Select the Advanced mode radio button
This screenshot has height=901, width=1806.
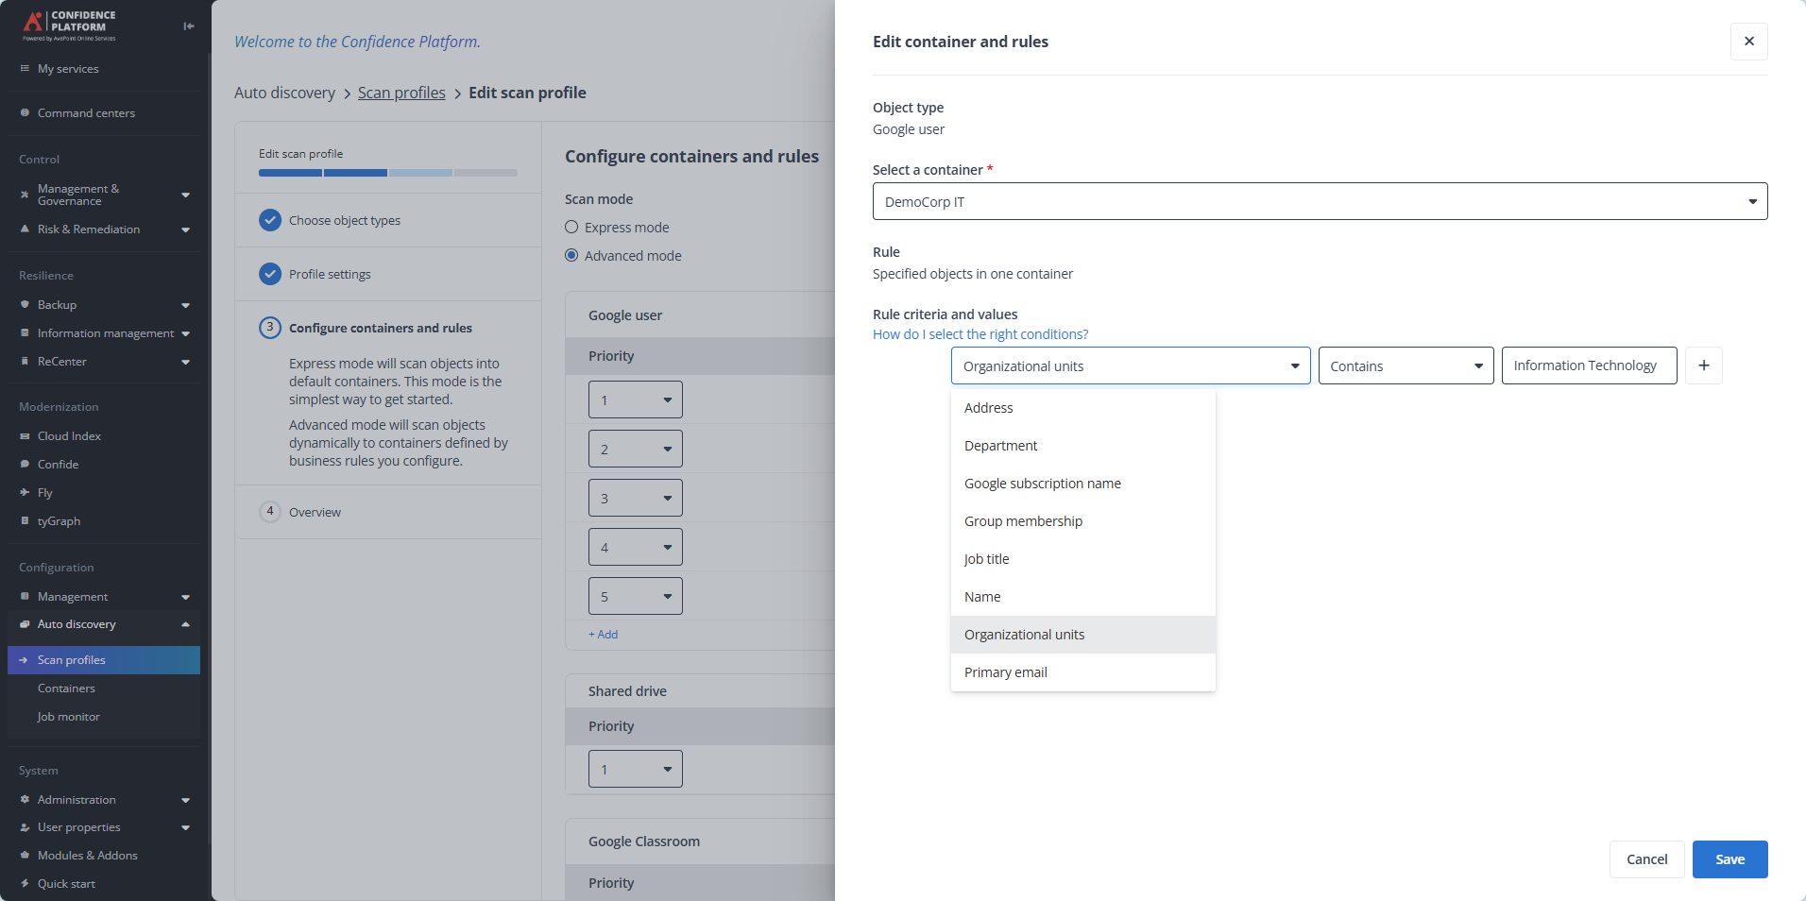571,255
